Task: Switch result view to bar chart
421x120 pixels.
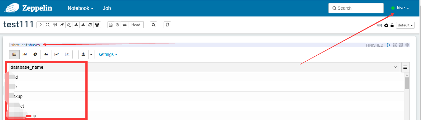Action: (25, 54)
